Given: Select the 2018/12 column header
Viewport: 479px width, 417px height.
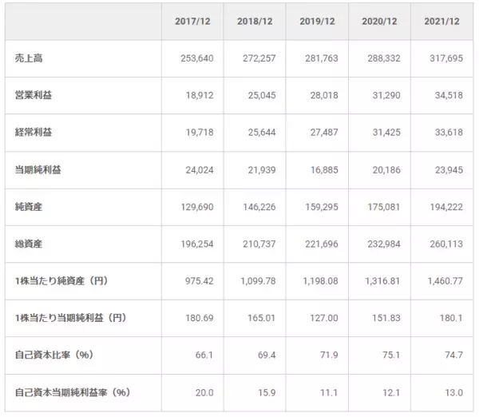Looking at the screenshot, I should tap(255, 21).
